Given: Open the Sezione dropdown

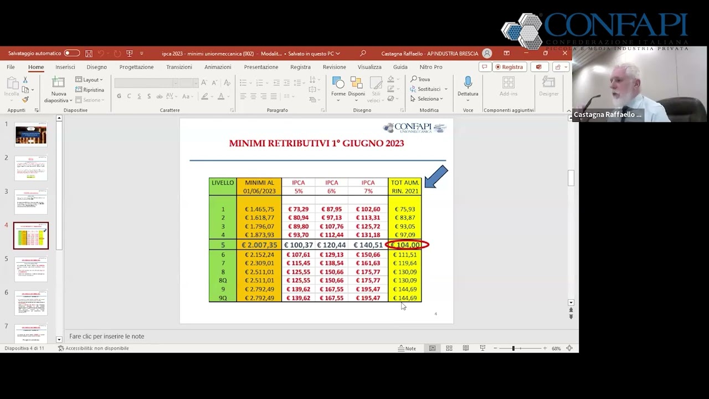Looking at the screenshot, I should click(x=89, y=100).
